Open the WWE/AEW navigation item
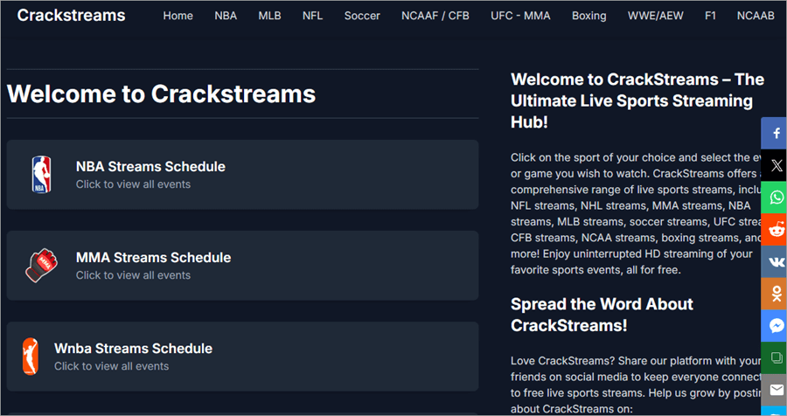 [656, 16]
